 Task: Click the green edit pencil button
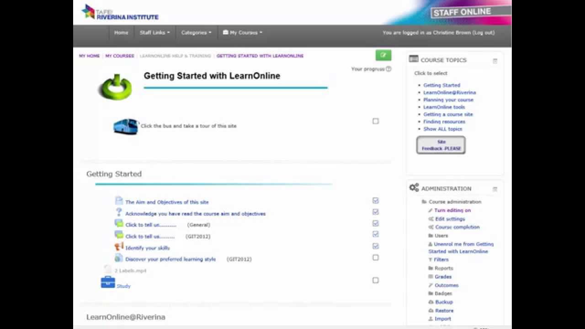coord(383,55)
